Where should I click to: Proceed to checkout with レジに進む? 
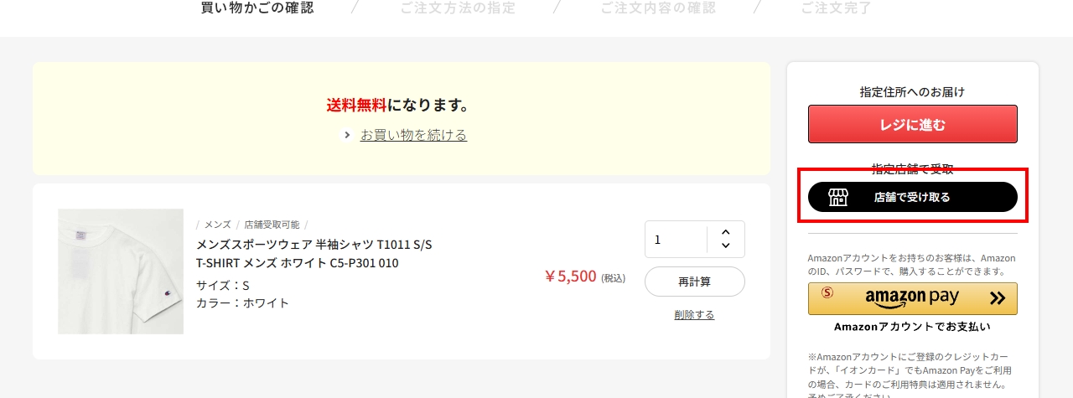[912, 125]
